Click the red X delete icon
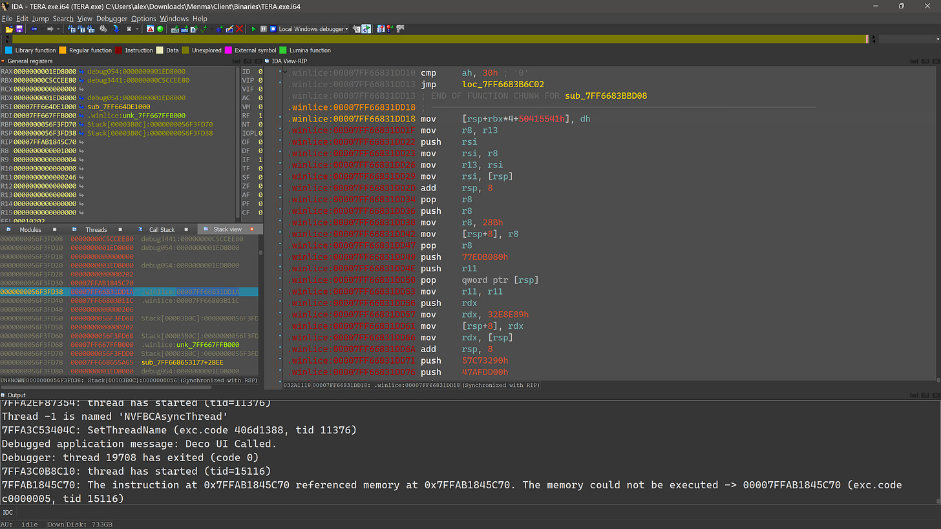 (x=240, y=29)
